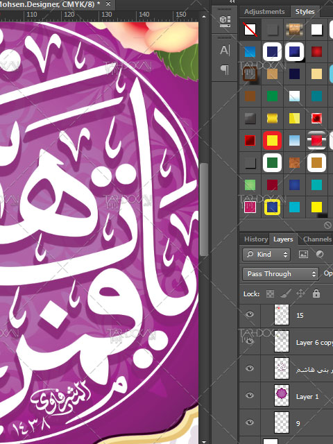Hide Layer 1 with its eye icon
The image size is (333, 444).
pos(250,395)
